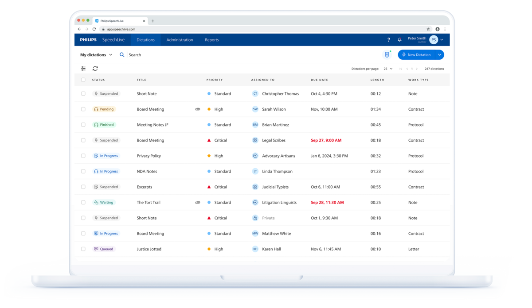532x308 pixels.
Task: Open the filter settings sliders icon
Action: (x=83, y=69)
